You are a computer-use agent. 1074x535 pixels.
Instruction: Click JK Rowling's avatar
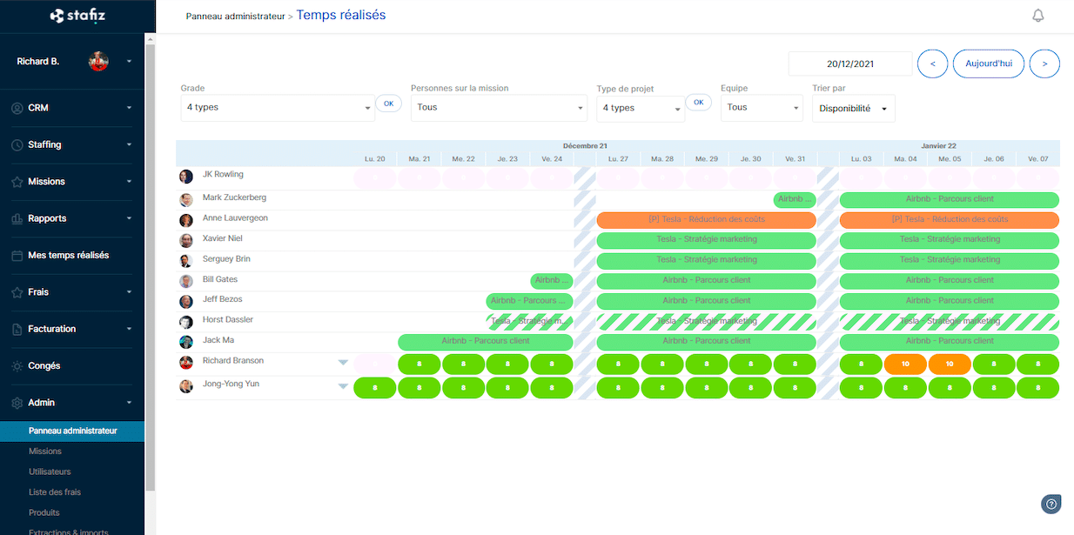[x=186, y=177]
